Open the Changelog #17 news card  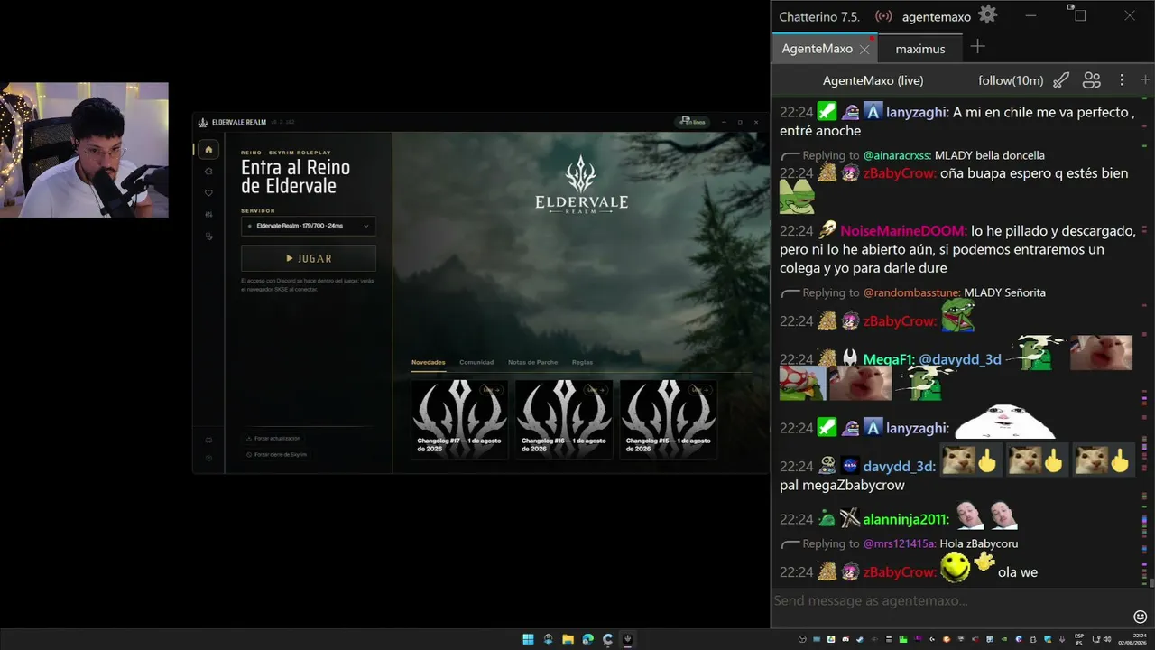click(x=460, y=419)
